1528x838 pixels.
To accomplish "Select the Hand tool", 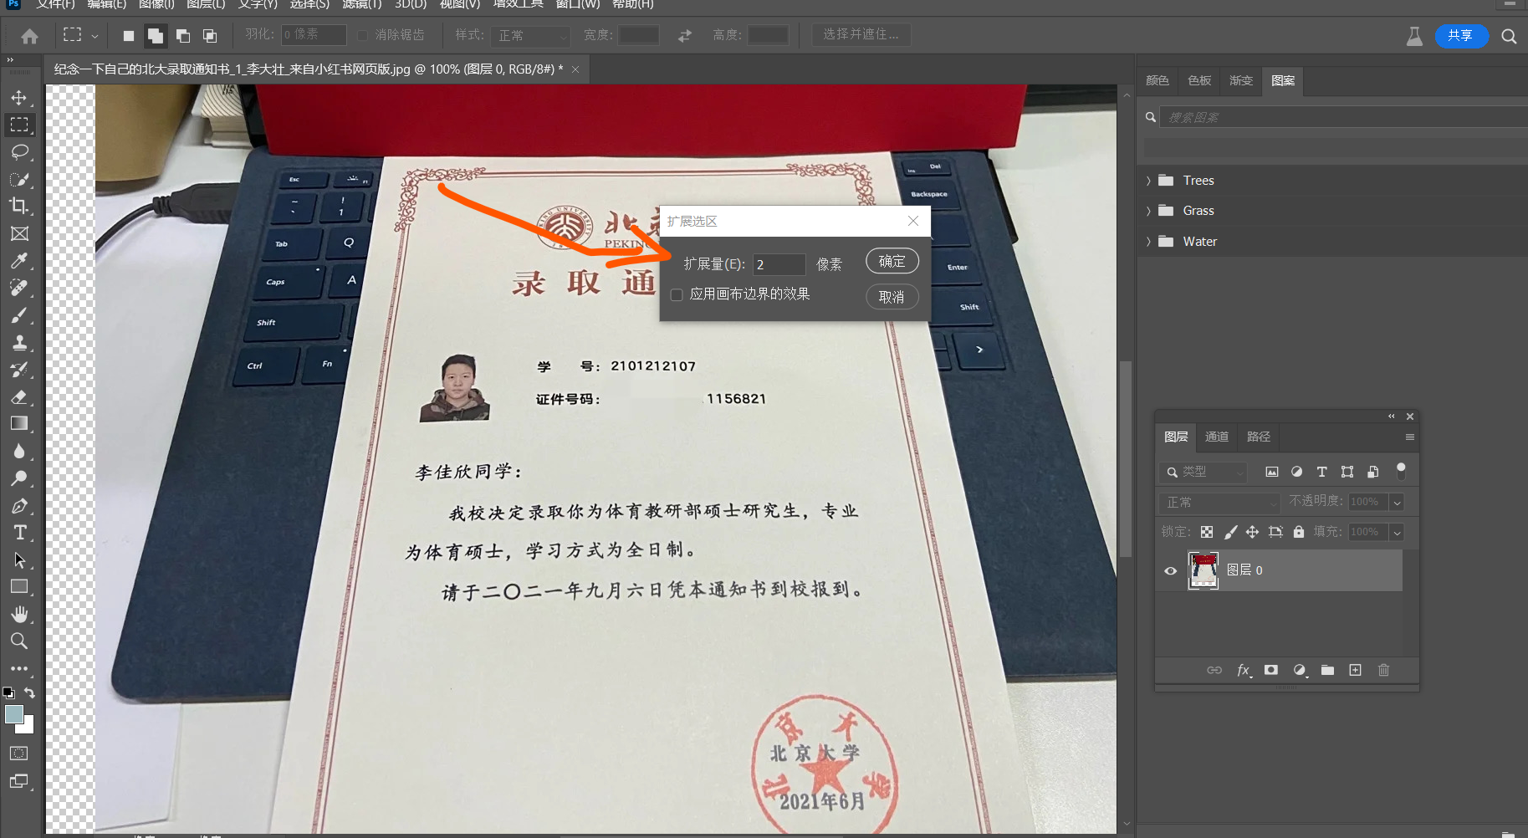I will click(19, 614).
